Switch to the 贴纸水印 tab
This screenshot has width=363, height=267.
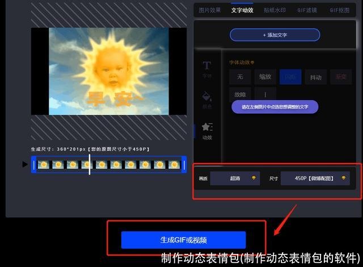pos(275,10)
